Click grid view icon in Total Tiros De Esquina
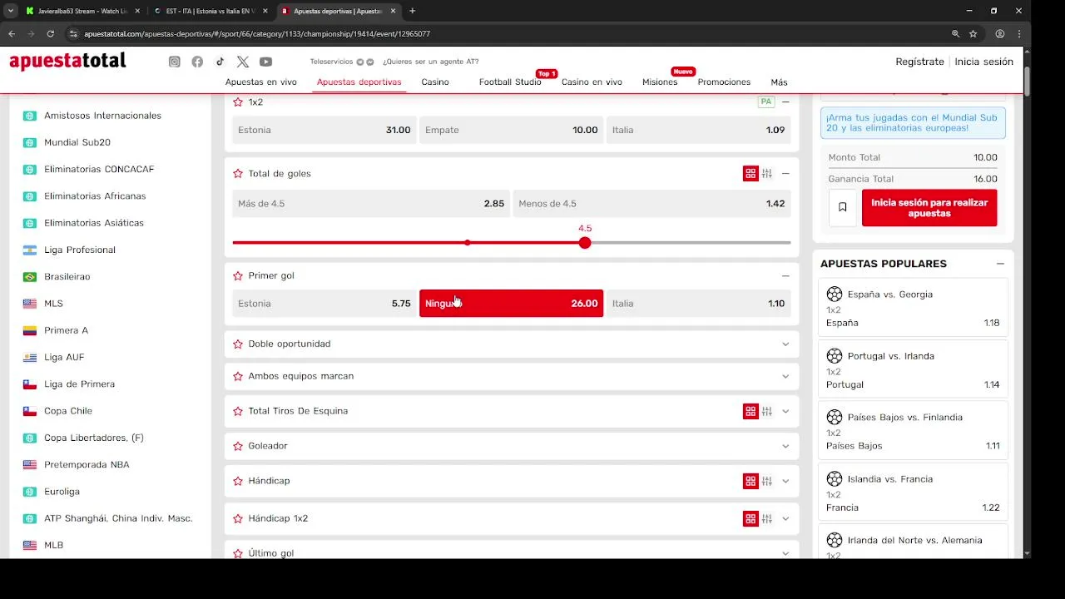This screenshot has height=599, width=1065. pyautogui.click(x=750, y=411)
